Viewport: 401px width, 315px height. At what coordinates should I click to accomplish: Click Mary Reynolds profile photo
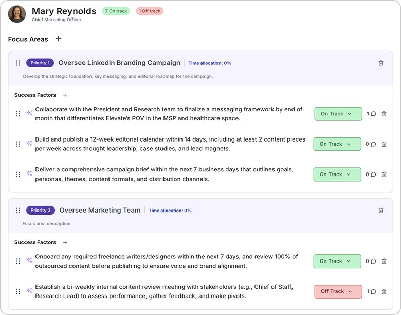[17, 14]
